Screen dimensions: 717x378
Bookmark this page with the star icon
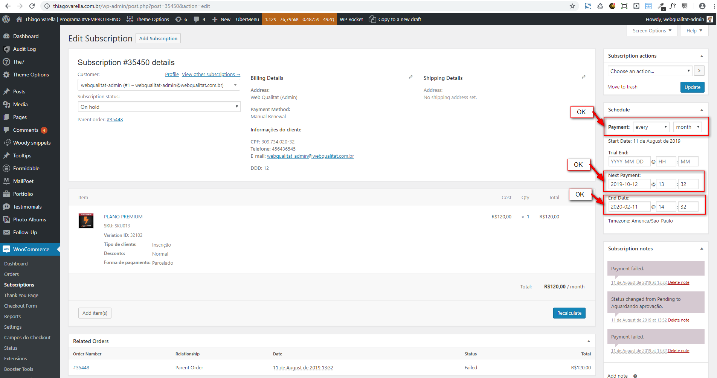(x=572, y=6)
